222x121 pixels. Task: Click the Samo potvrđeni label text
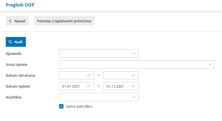(x=79, y=106)
